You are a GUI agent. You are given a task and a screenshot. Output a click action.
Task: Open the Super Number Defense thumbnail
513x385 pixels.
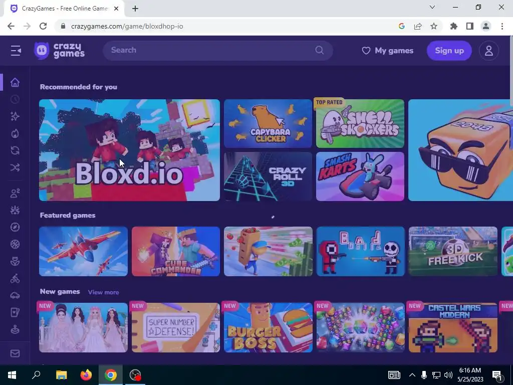[x=176, y=327]
